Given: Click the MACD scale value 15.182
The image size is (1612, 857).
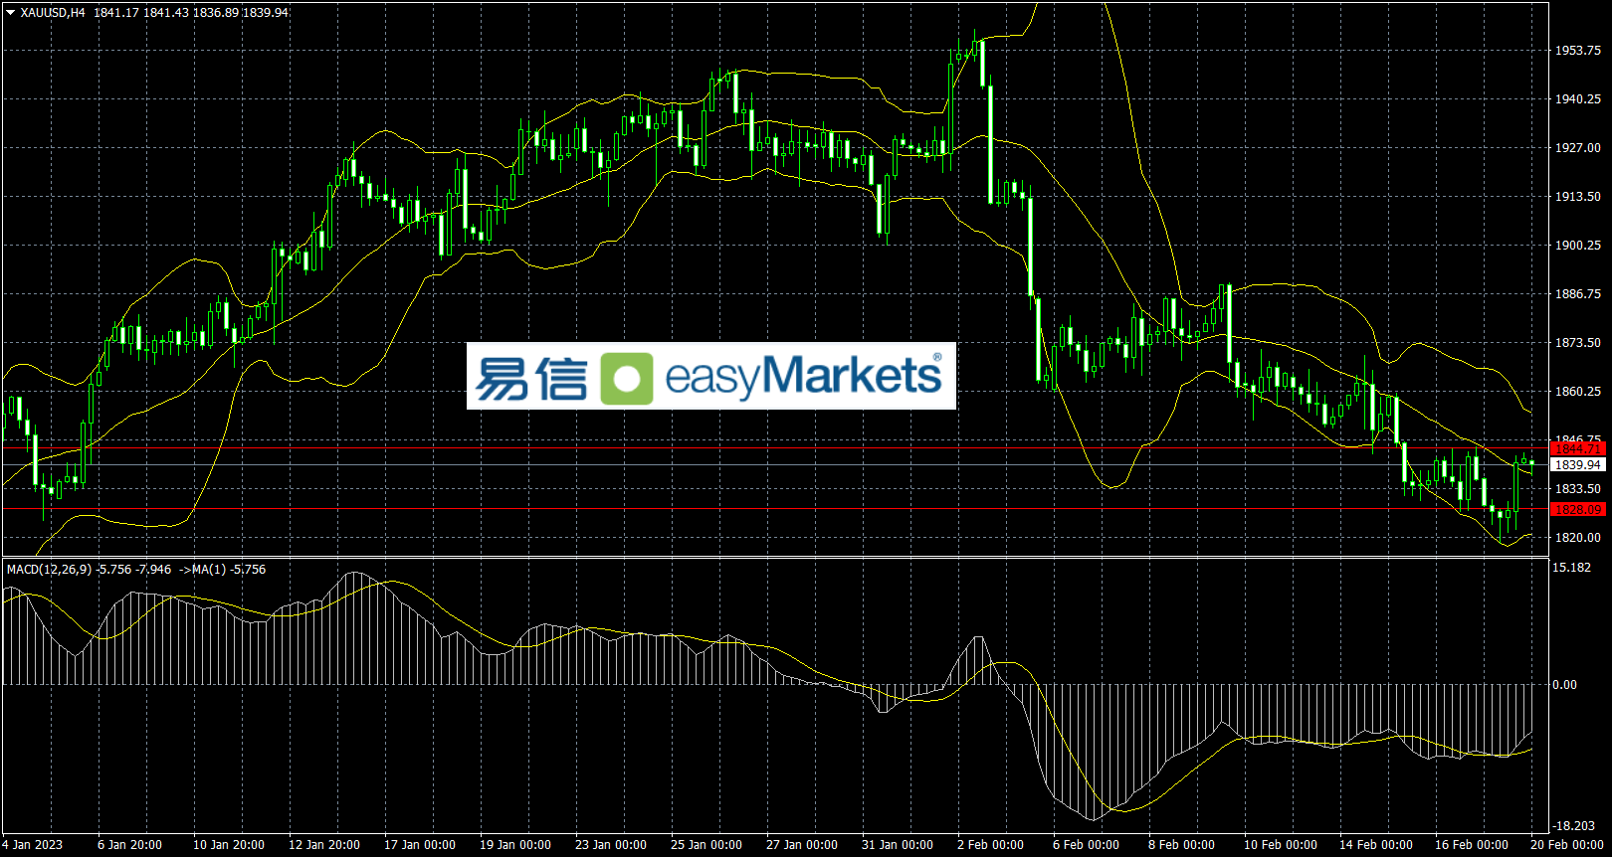Looking at the screenshot, I should click(x=1572, y=568).
